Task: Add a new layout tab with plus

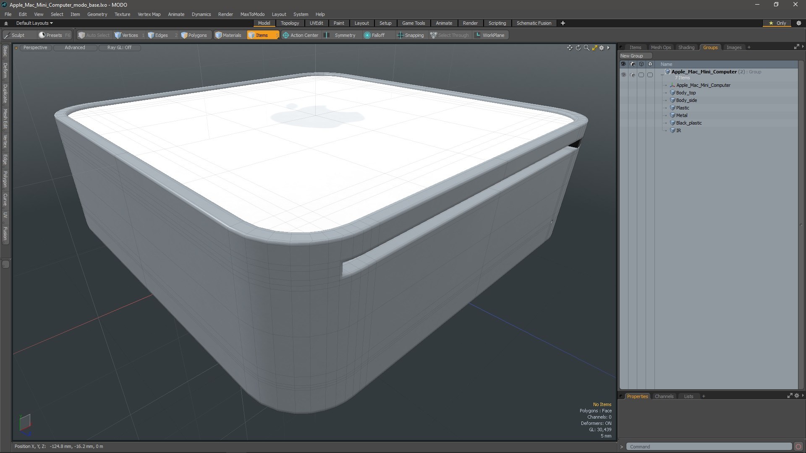Action: (563, 23)
